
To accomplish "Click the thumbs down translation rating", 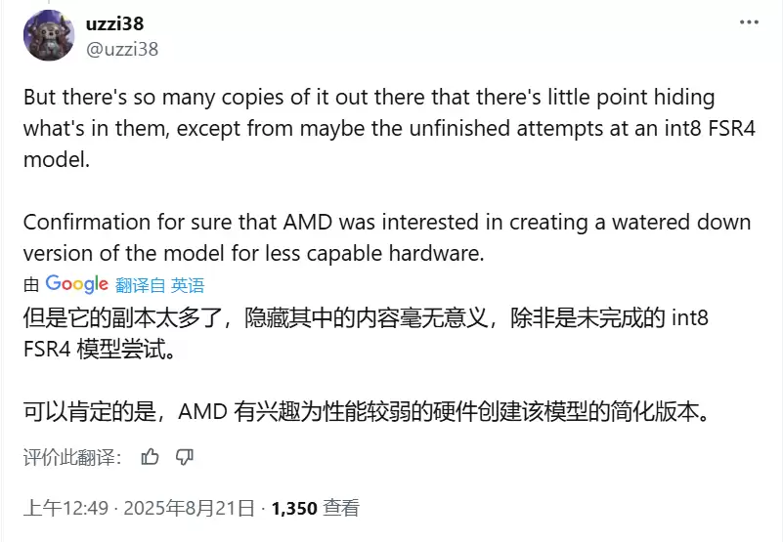I will click(x=184, y=456).
